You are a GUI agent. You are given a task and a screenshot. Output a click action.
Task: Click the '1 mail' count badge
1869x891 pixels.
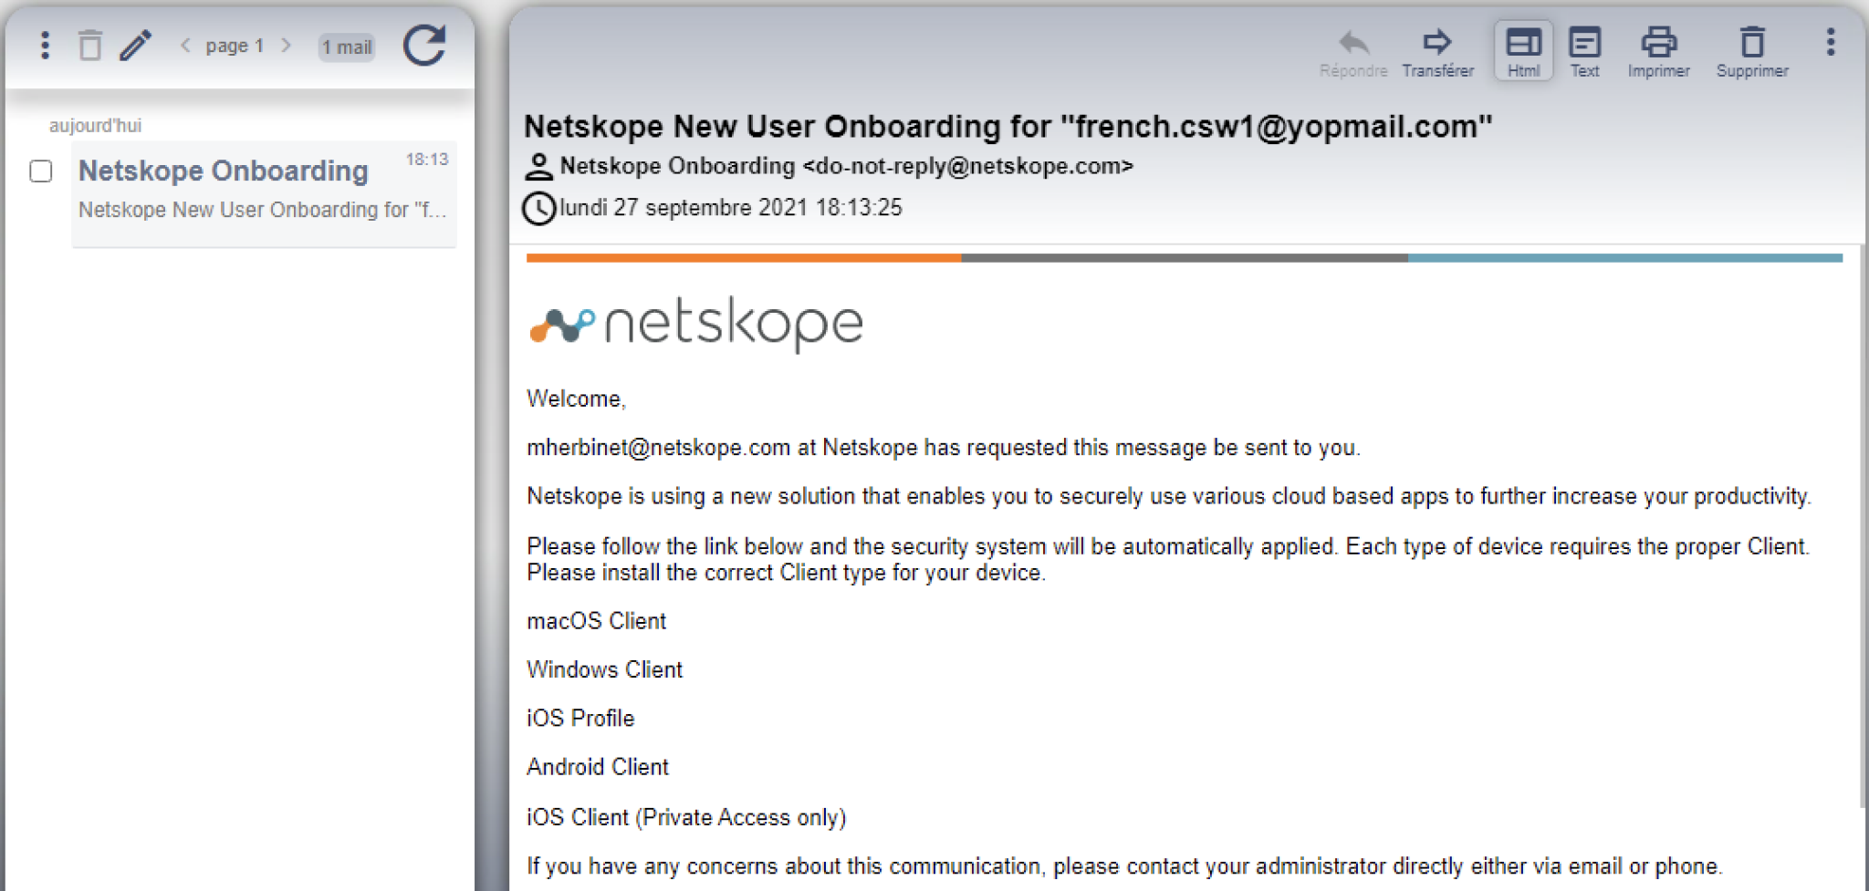347,47
